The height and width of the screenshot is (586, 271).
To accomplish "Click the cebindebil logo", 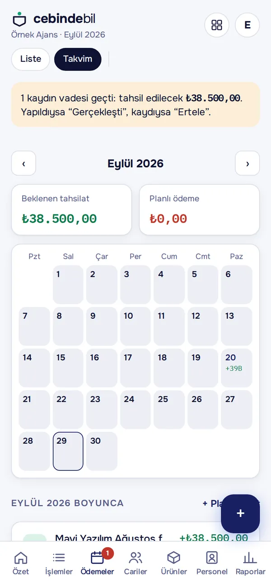I will [x=54, y=19].
